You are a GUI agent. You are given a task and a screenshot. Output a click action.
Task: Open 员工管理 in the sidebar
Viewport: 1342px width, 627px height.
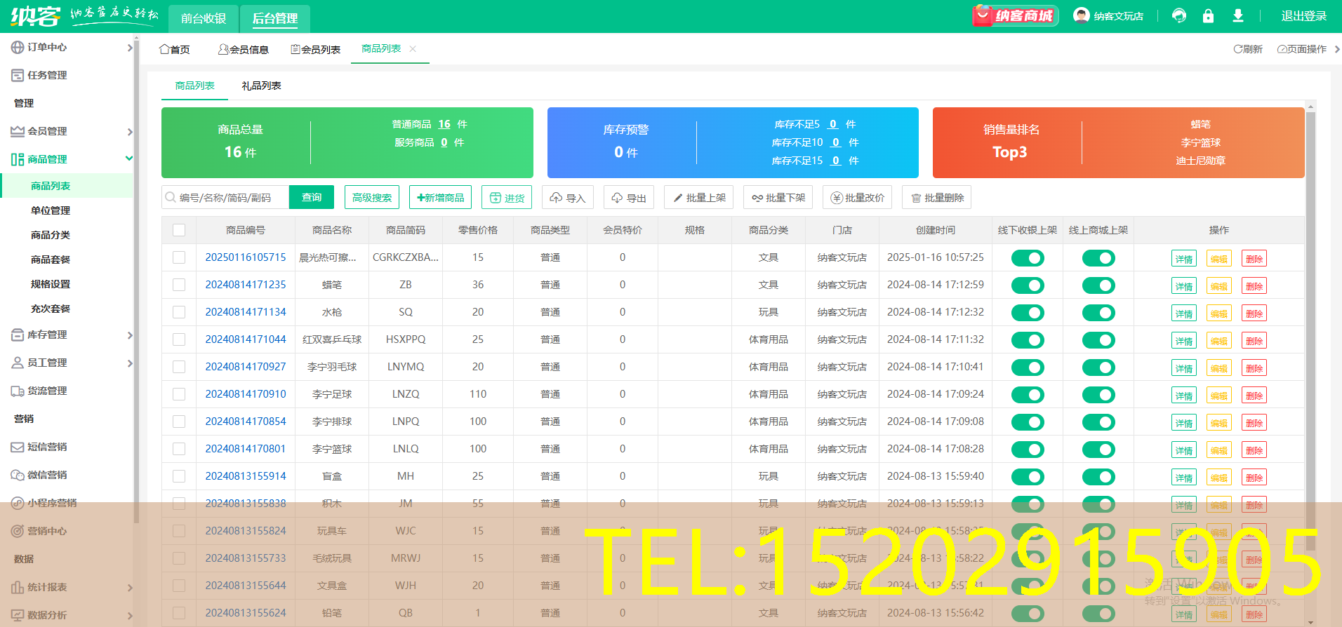(47, 363)
